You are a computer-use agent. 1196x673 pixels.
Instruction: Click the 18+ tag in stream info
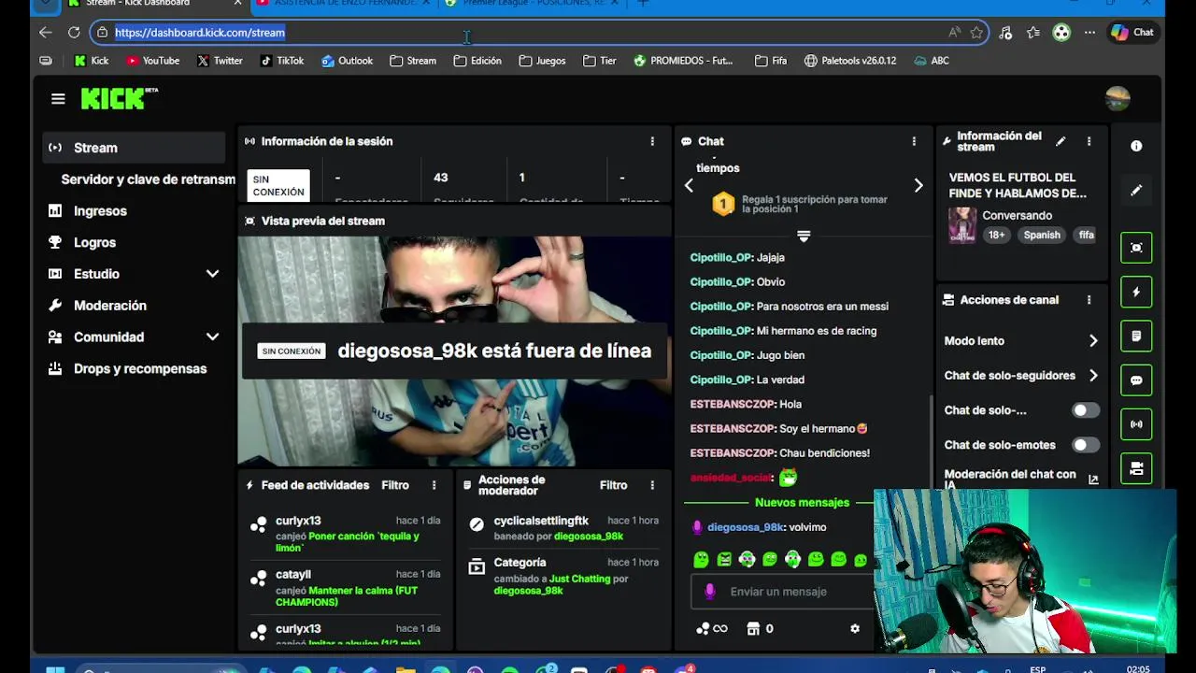(997, 236)
